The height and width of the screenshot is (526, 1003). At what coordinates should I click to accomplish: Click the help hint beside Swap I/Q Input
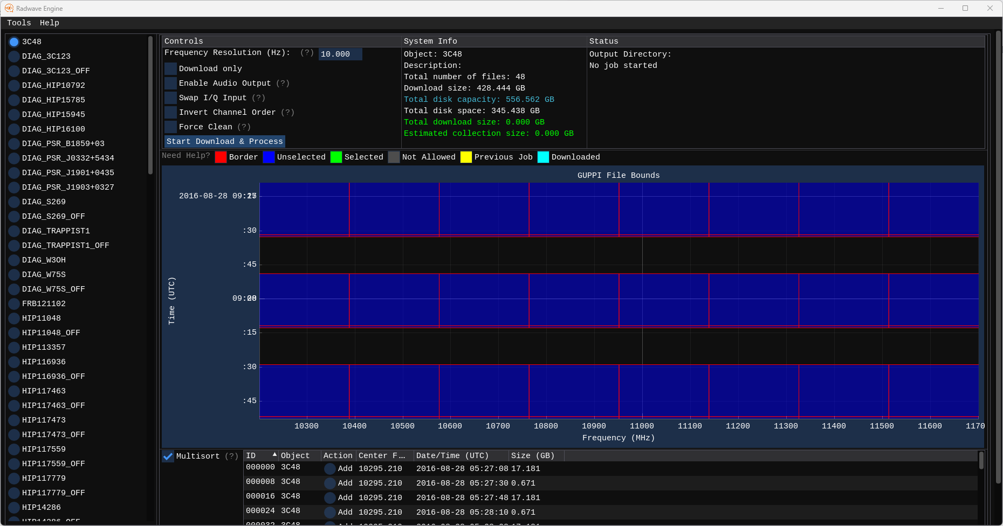pos(258,98)
